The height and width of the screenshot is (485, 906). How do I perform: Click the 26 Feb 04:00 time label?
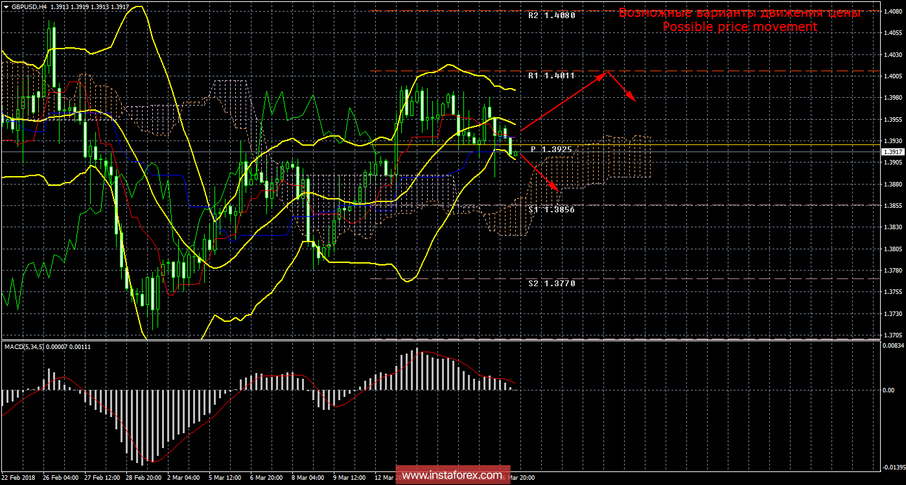60,478
